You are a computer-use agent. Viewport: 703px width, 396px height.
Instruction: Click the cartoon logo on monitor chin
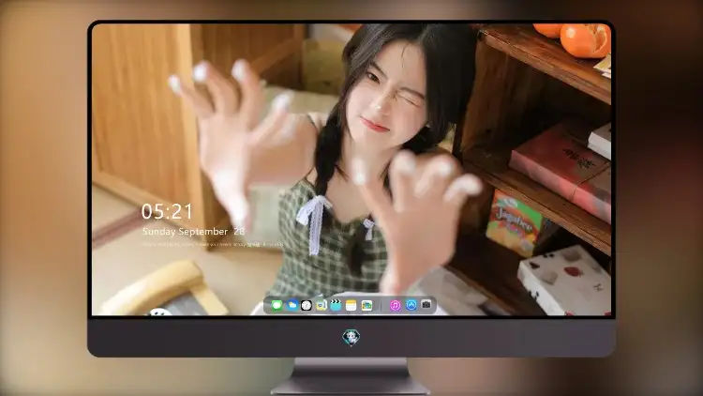[351, 337]
